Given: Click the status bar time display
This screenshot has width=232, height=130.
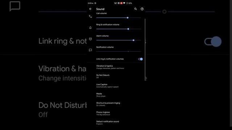Looking at the screenshot, I should tap(90, 3).
